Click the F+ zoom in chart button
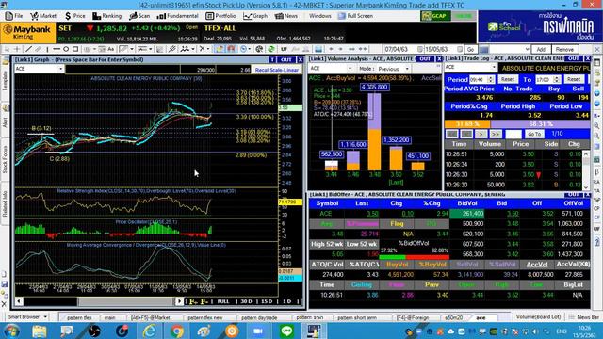 point(192,301)
